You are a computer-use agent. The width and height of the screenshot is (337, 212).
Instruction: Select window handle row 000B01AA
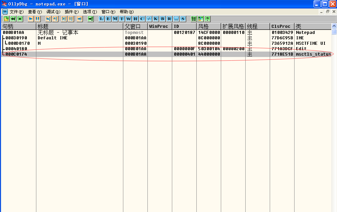coord(166,33)
